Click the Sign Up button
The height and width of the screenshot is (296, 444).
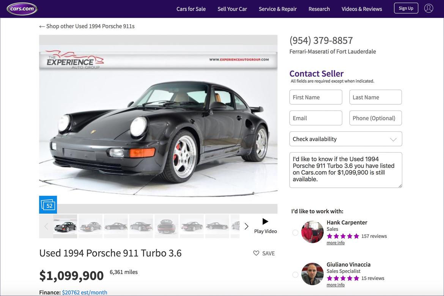coord(406,8)
